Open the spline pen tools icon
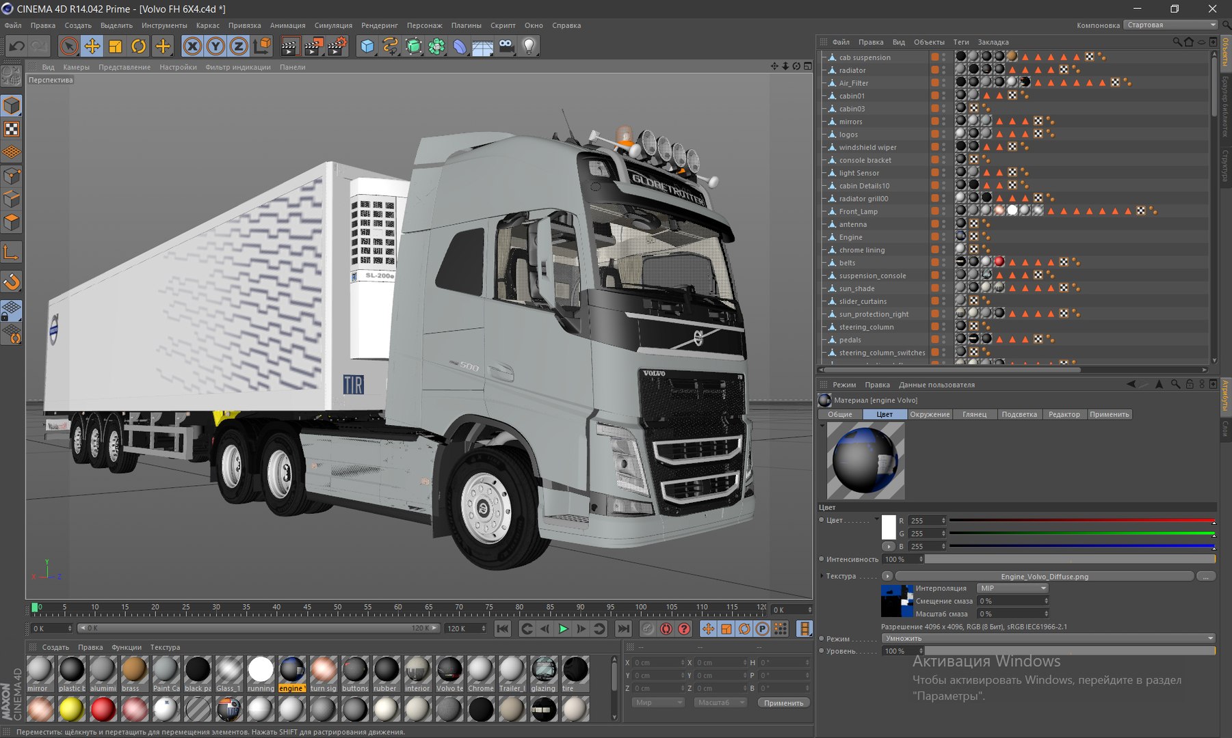This screenshot has height=738, width=1232. (x=391, y=46)
